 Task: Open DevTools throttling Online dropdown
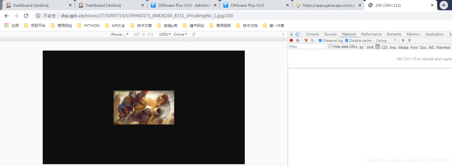click(x=386, y=41)
